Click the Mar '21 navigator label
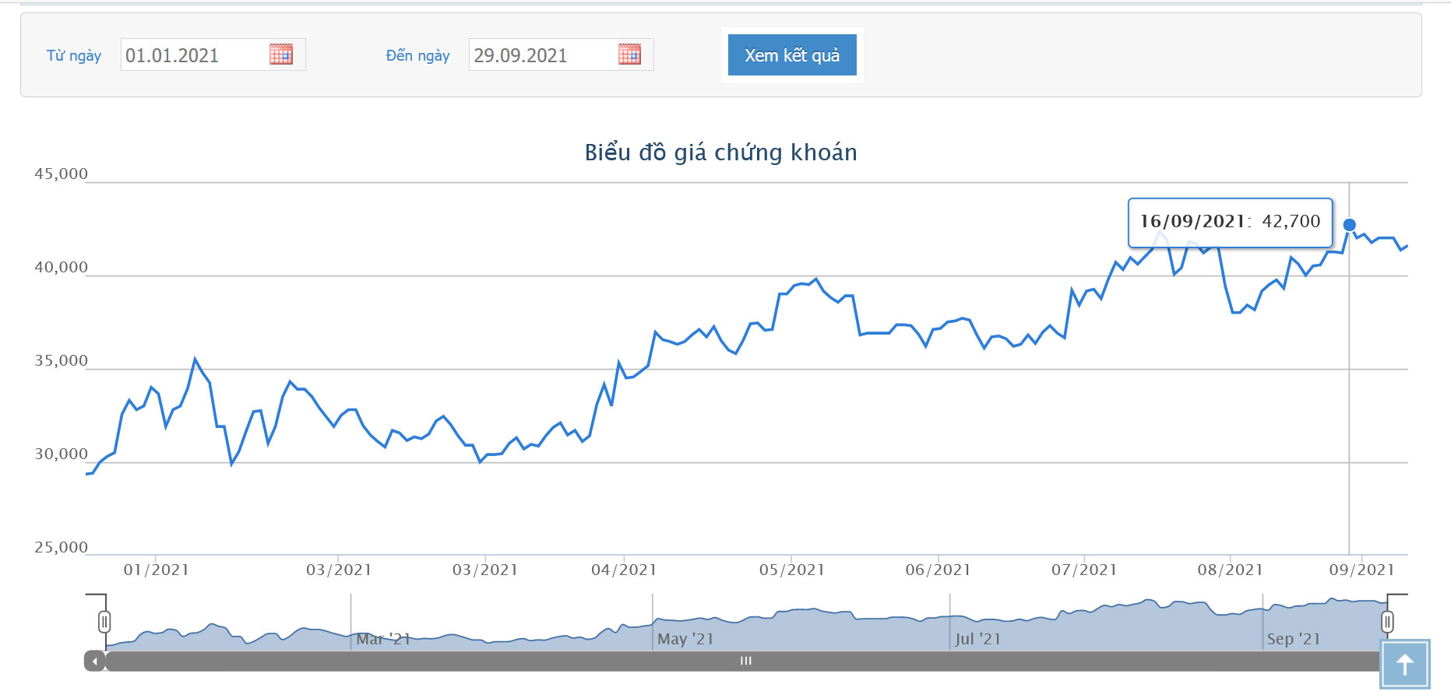Image resolution: width=1451 pixels, height=698 pixels. click(383, 639)
